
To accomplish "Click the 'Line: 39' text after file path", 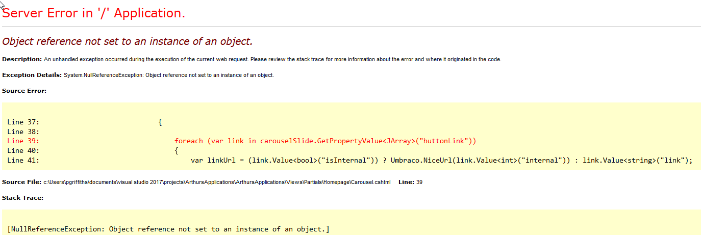I will tap(410, 182).
